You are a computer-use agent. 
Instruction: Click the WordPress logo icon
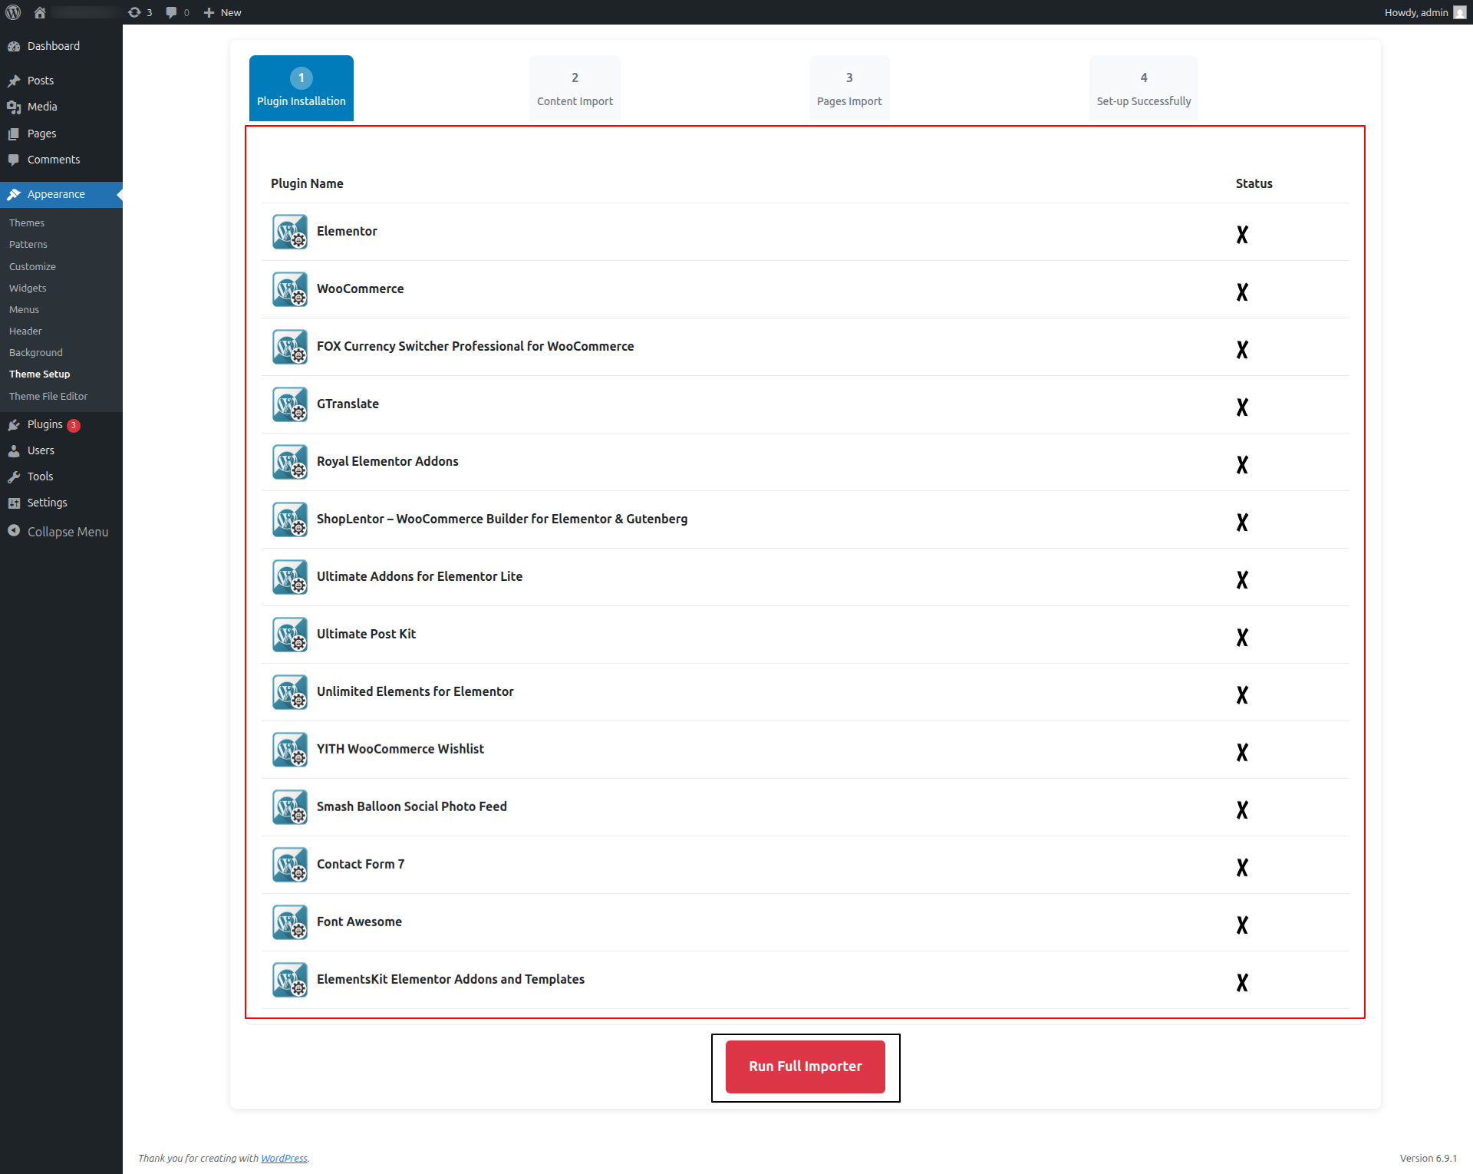(13, 12)
